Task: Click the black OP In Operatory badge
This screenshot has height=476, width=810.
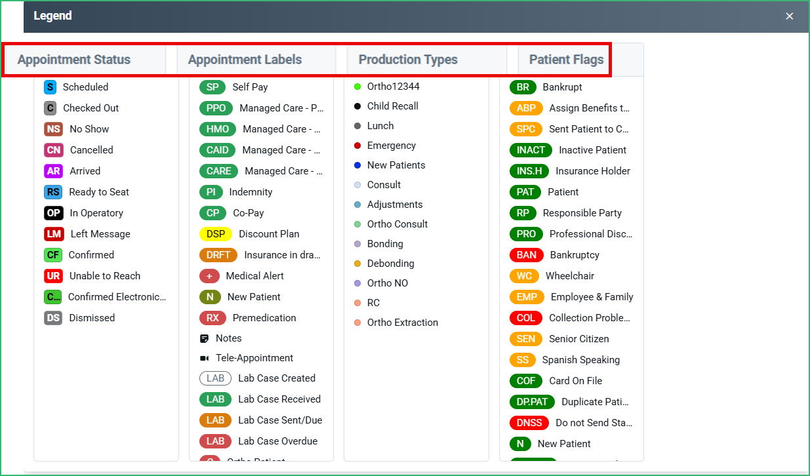Action: point(54,213)
